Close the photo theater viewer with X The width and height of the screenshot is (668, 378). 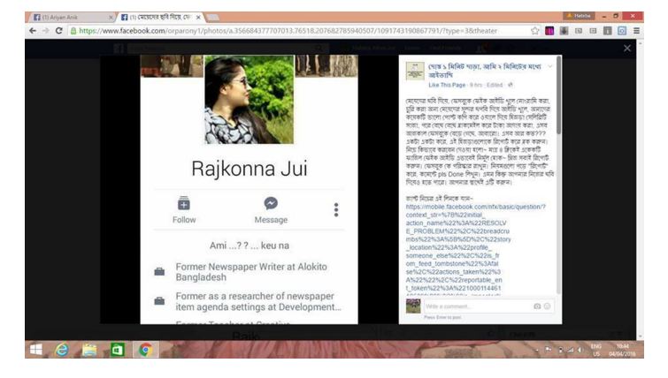[627, 48]
